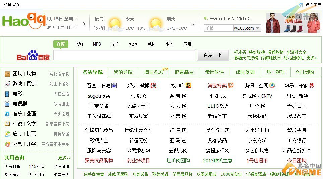Viewport: 323px width, 179px height.
Task: Open the 京东商城 link
Action: click(x=257, y=141)
